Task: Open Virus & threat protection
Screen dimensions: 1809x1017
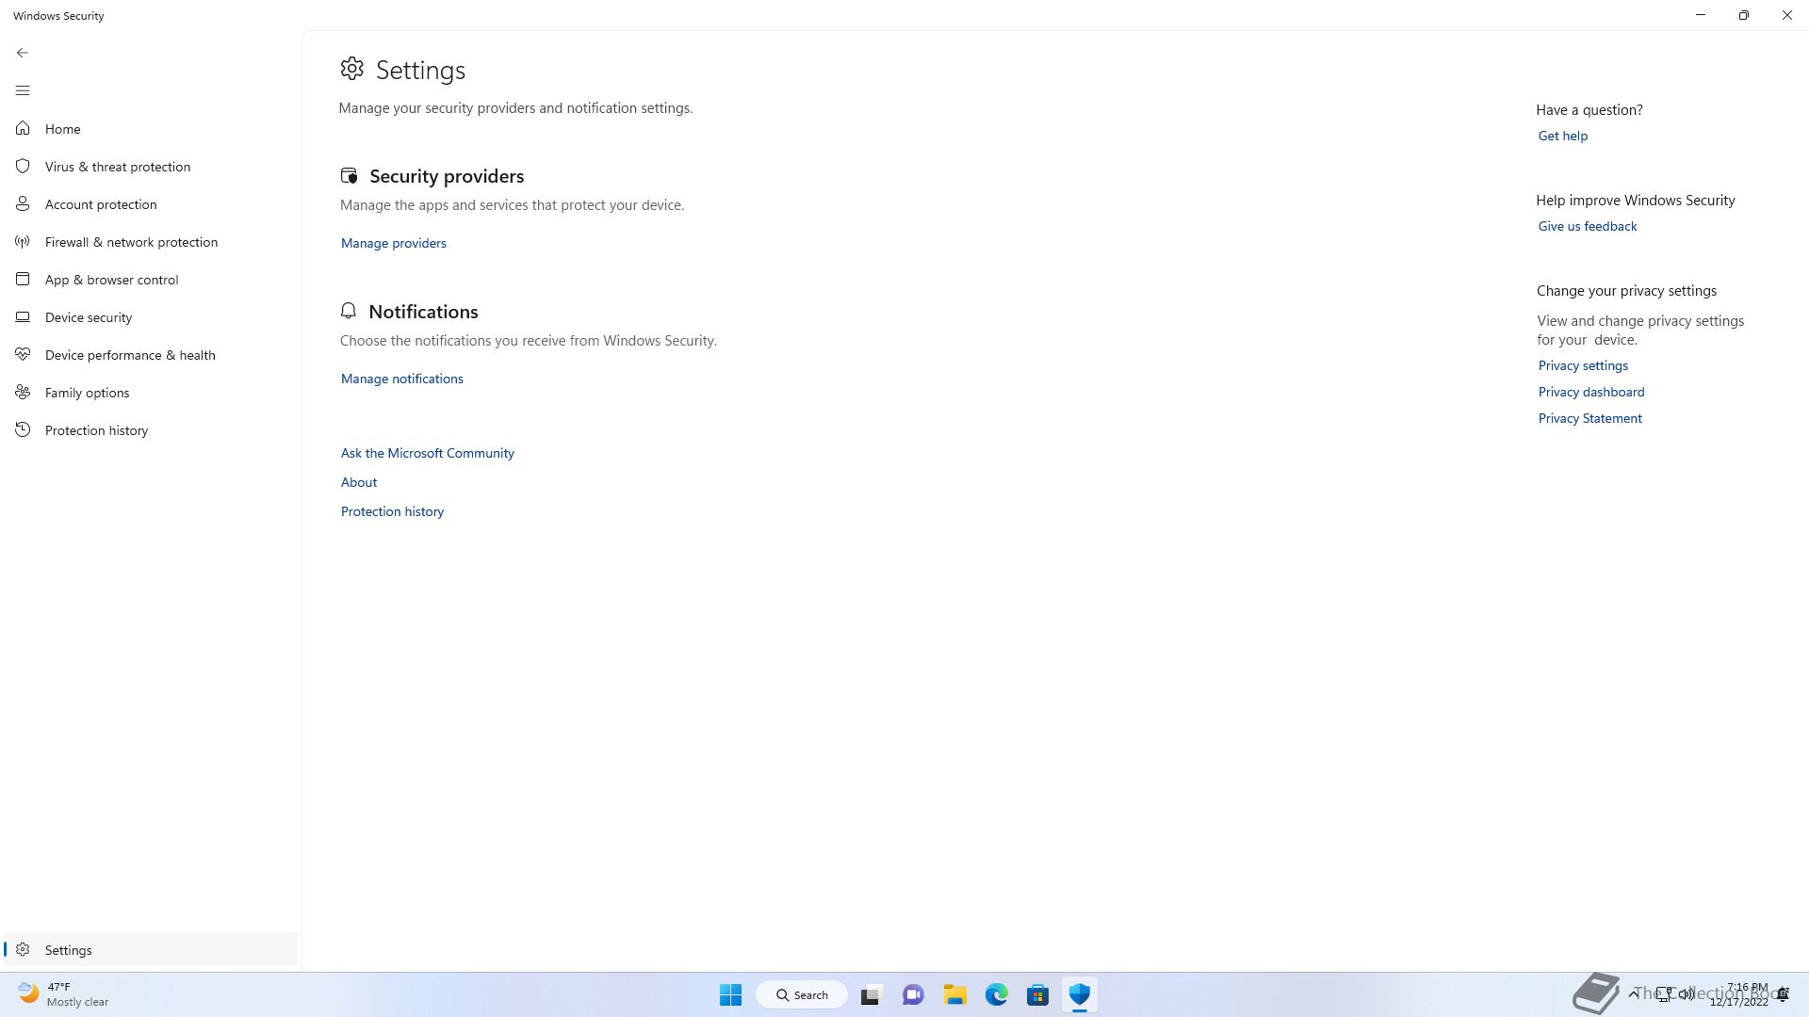Action: (x=151, y=167)
